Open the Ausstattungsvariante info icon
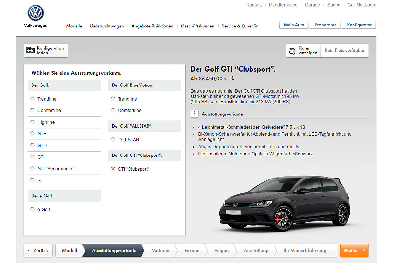 click(x=194, y=114)
